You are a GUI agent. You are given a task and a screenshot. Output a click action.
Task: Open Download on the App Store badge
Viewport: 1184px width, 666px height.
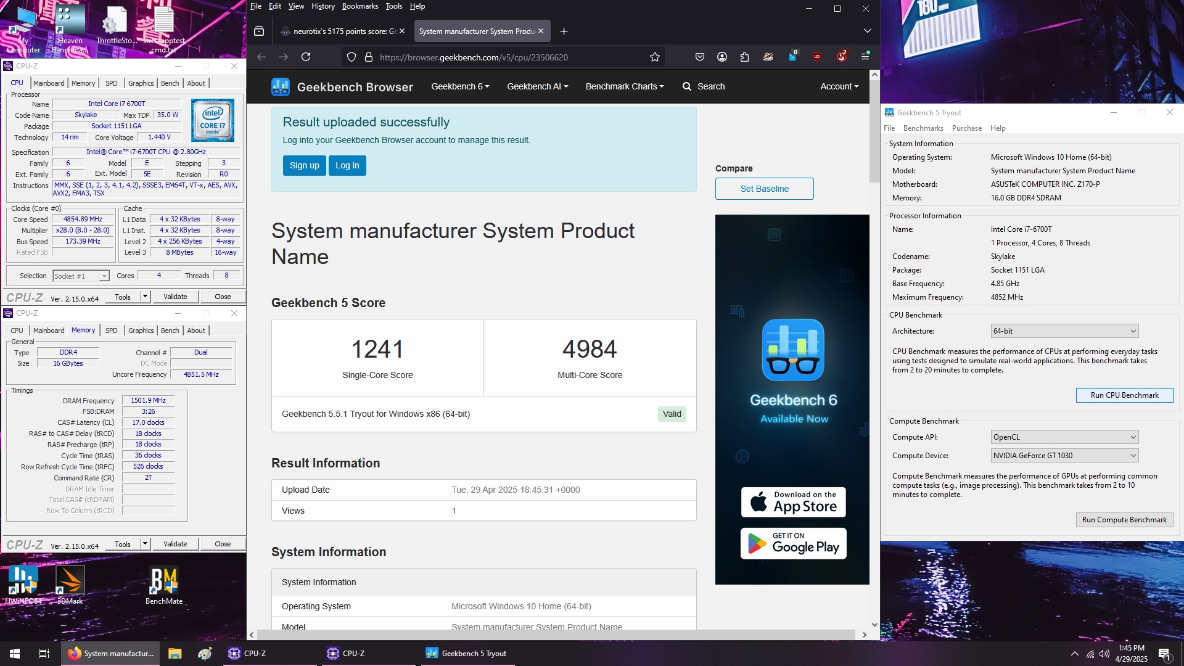coord(793,502)
